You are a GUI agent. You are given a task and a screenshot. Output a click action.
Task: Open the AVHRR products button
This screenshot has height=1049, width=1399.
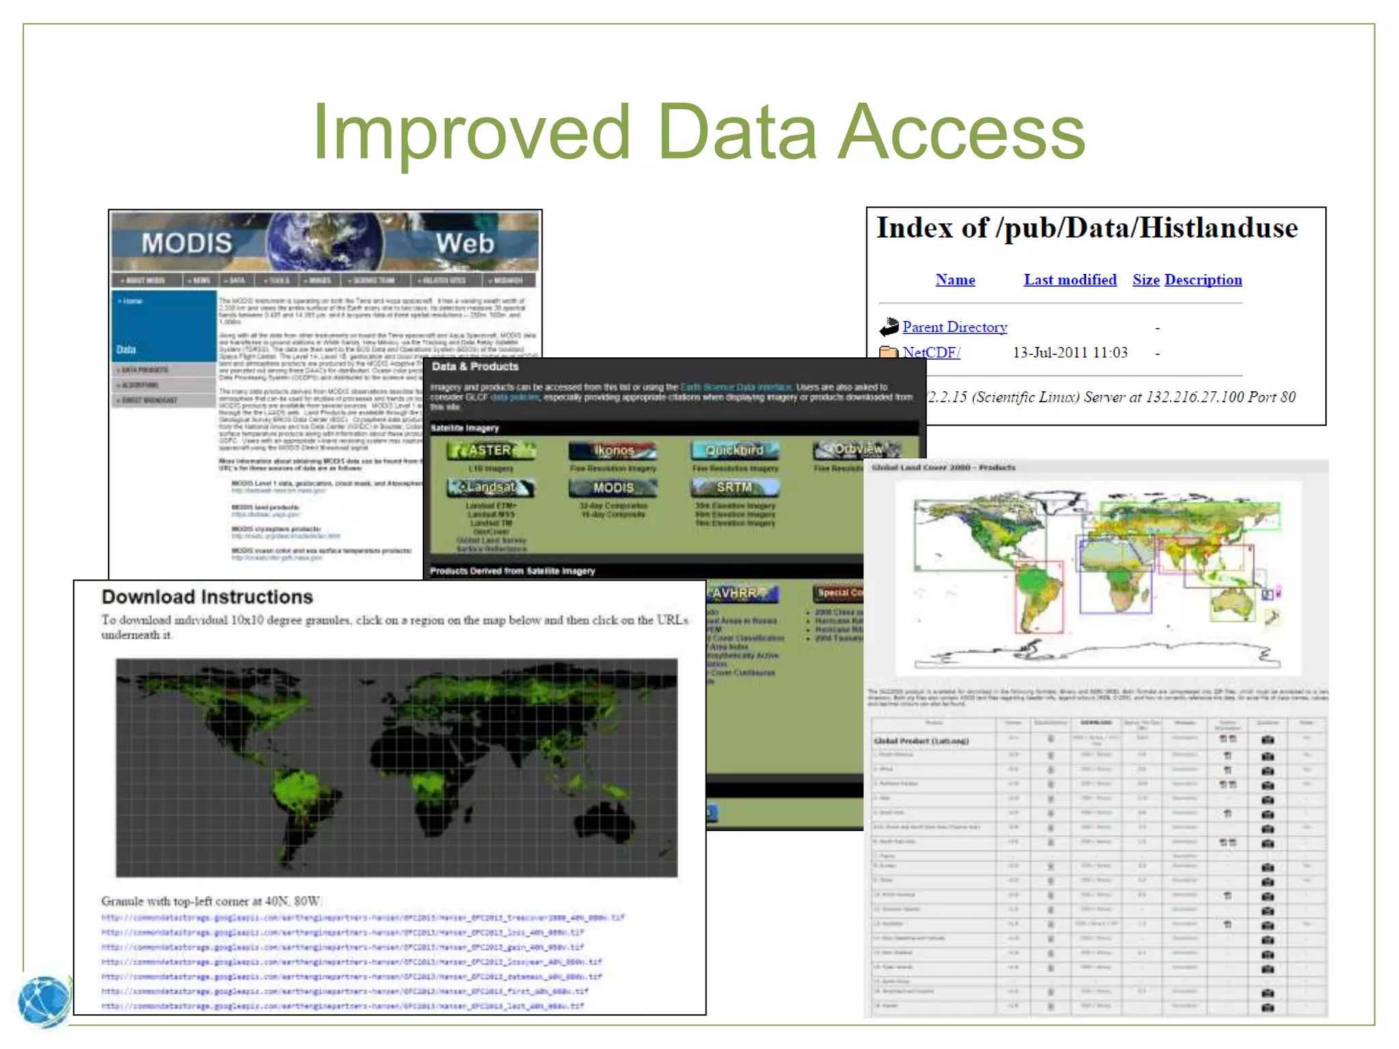[742, 593]
